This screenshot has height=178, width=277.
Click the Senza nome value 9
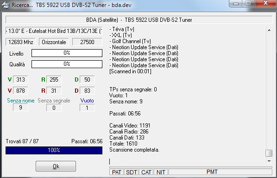(x=20, y=108)
